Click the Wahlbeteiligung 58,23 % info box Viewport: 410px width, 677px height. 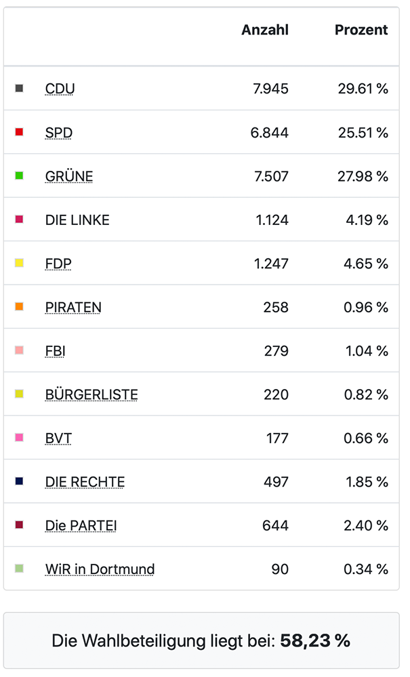click(201, 640)
